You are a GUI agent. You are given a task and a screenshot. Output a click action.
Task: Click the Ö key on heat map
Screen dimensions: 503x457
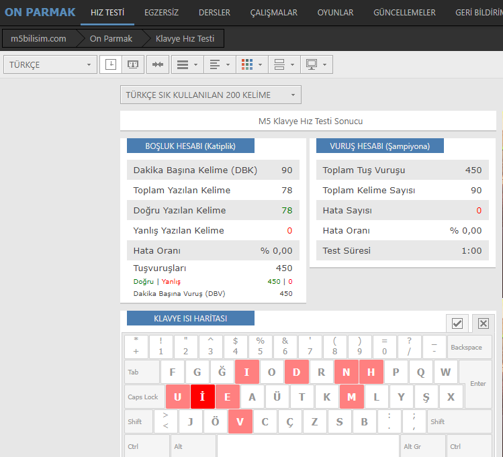[x=216, y=421]
